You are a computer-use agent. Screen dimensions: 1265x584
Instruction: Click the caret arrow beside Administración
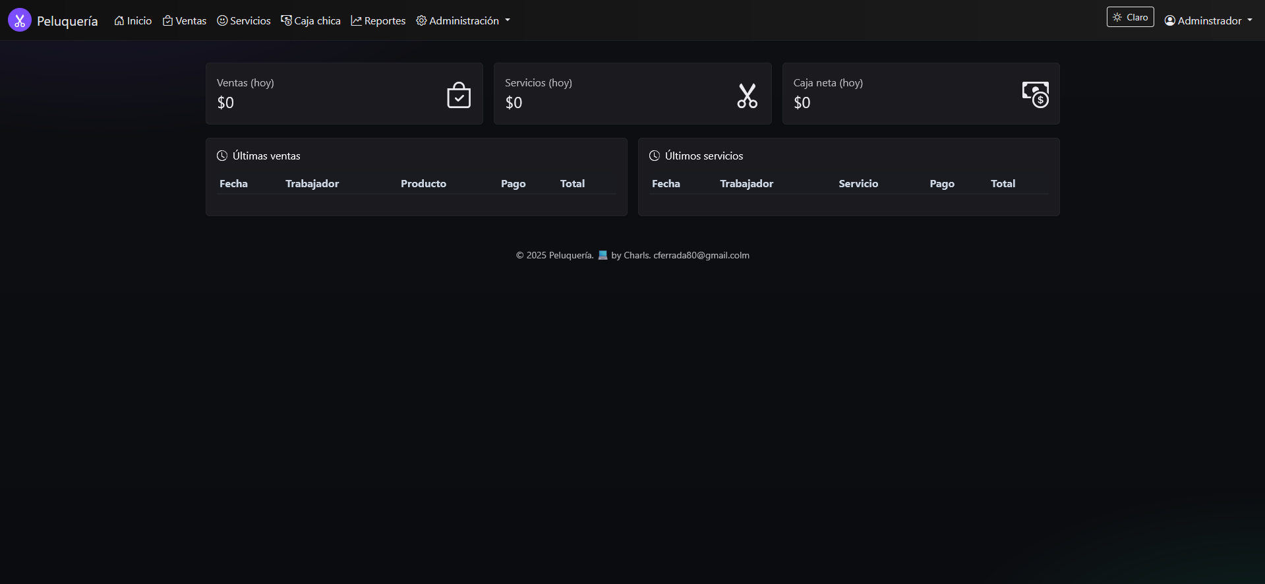tap(508, 20)
